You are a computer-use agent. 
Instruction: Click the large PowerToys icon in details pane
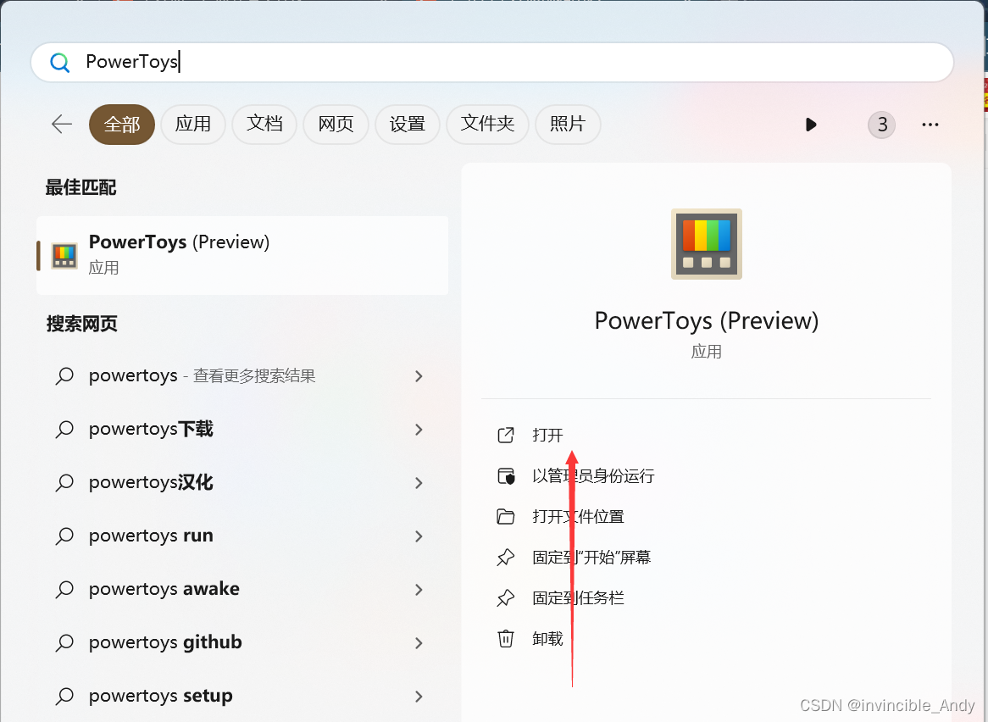pos(707,244)
